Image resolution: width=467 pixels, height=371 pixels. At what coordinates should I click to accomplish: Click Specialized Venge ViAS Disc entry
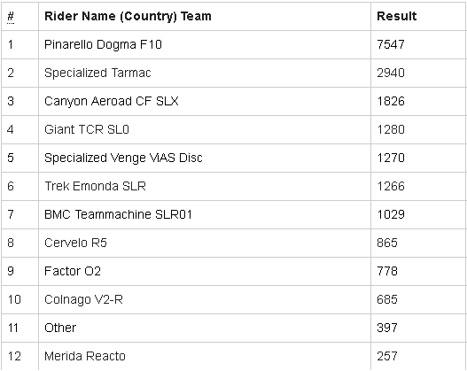tap(123, 158)
